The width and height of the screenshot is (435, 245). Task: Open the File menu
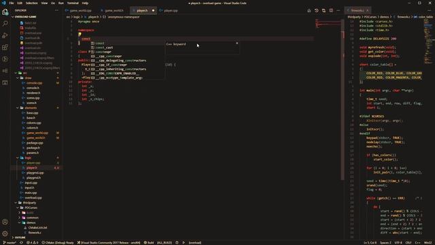pos(12,3)
